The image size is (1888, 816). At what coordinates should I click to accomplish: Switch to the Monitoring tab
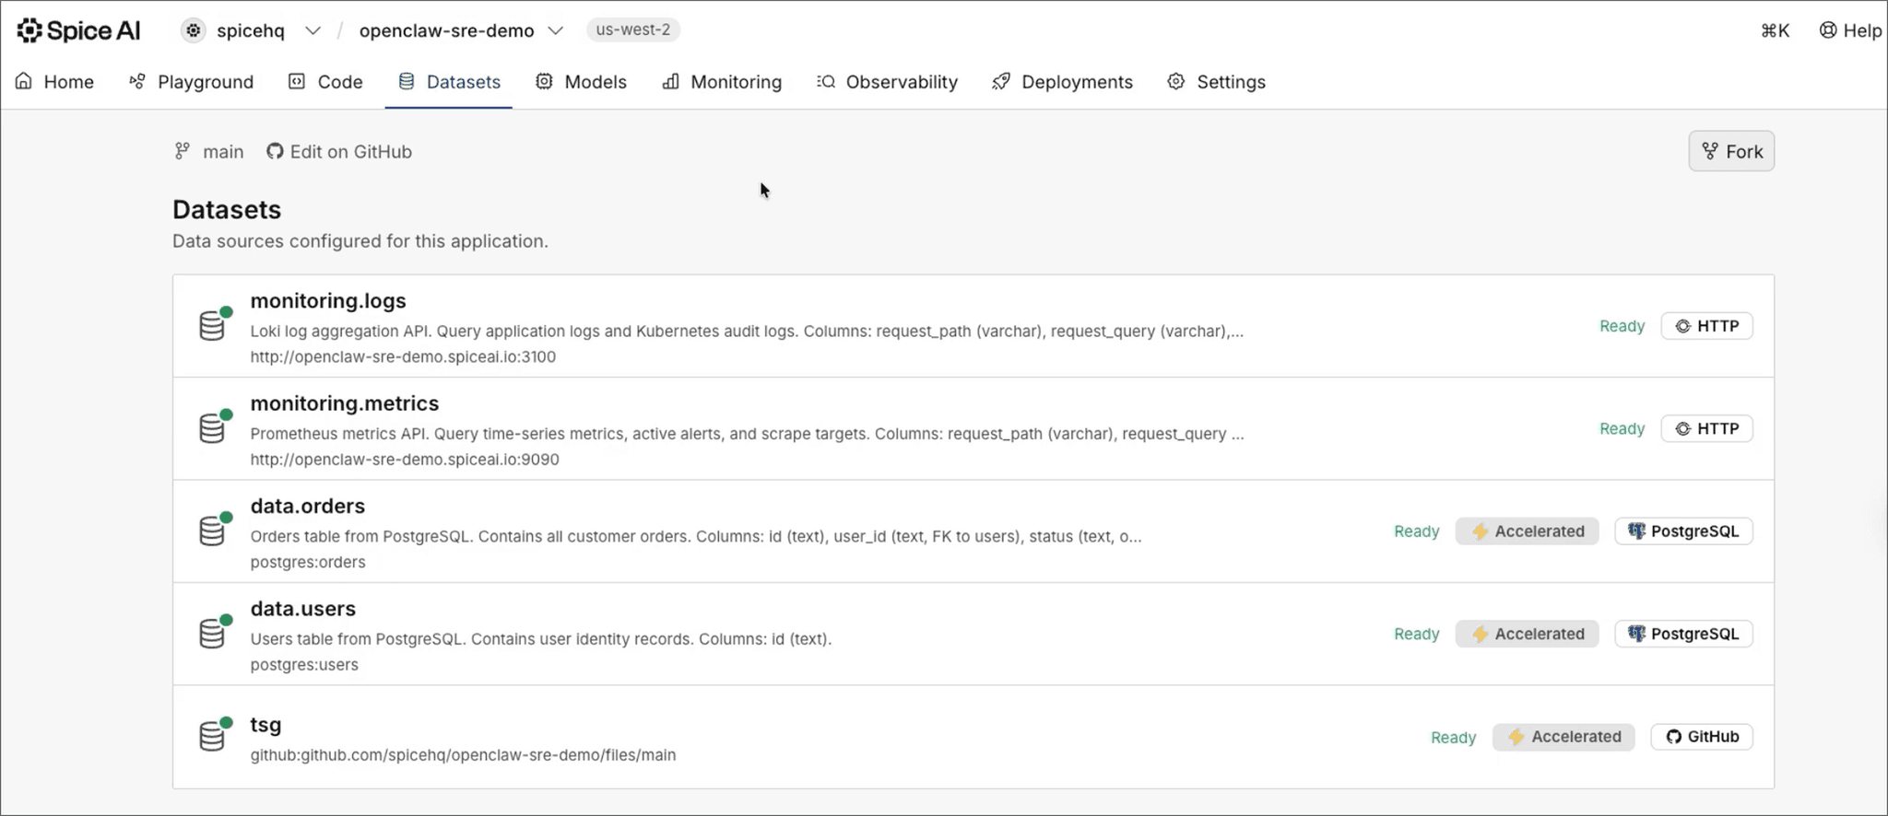(x=722, y=82)
